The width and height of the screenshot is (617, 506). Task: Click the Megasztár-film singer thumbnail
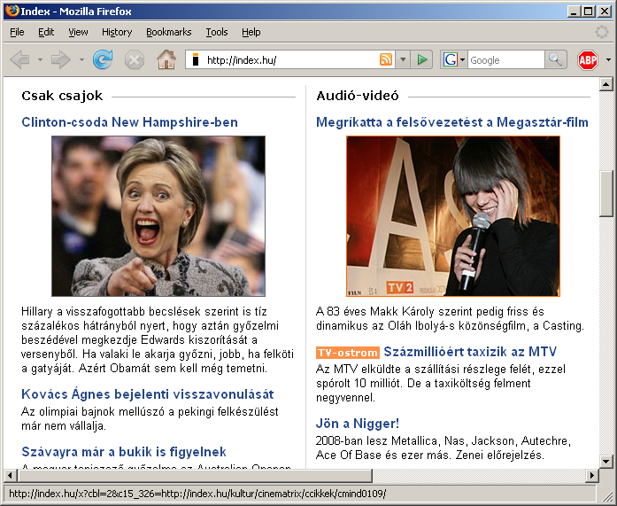pyautogui.click(x=452, y=216)
